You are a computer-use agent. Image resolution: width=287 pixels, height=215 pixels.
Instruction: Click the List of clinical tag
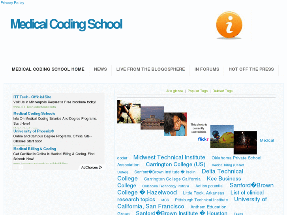click(x=247, y=193)
